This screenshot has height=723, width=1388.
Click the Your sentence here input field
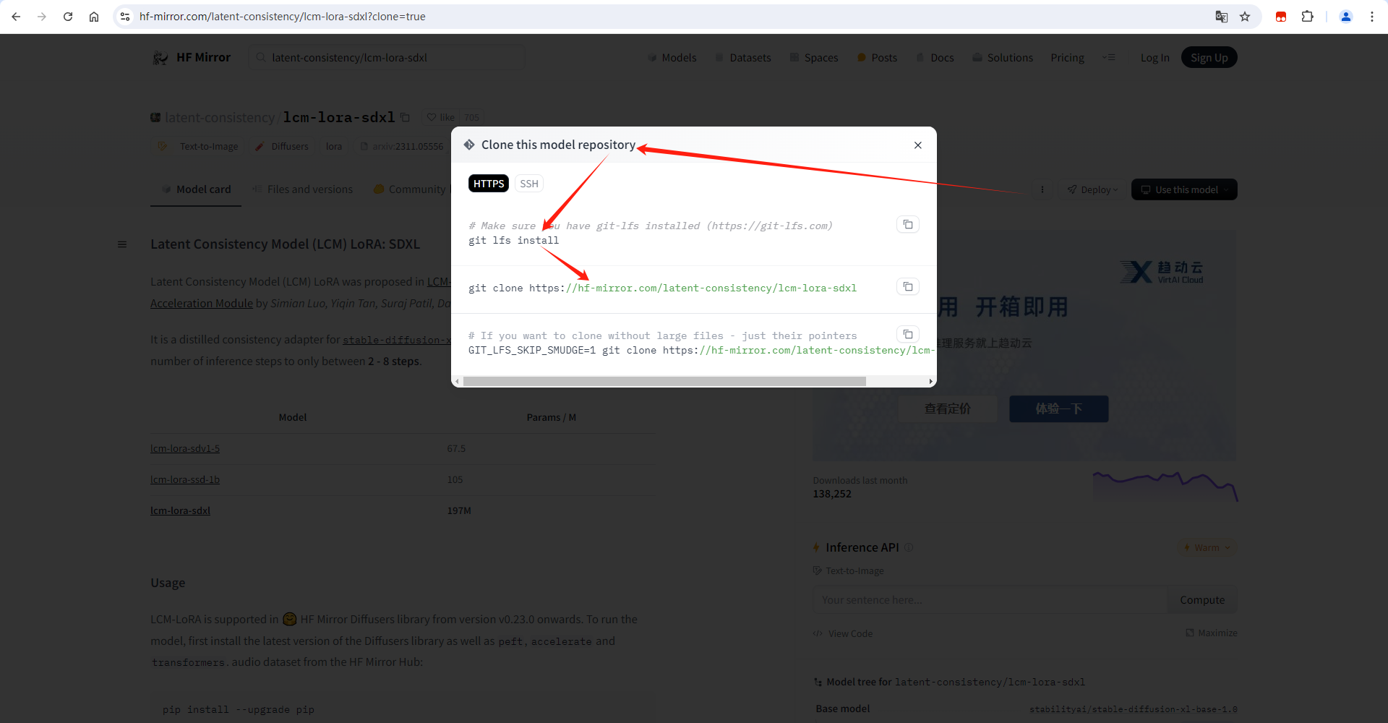click(x=990, y=600)
